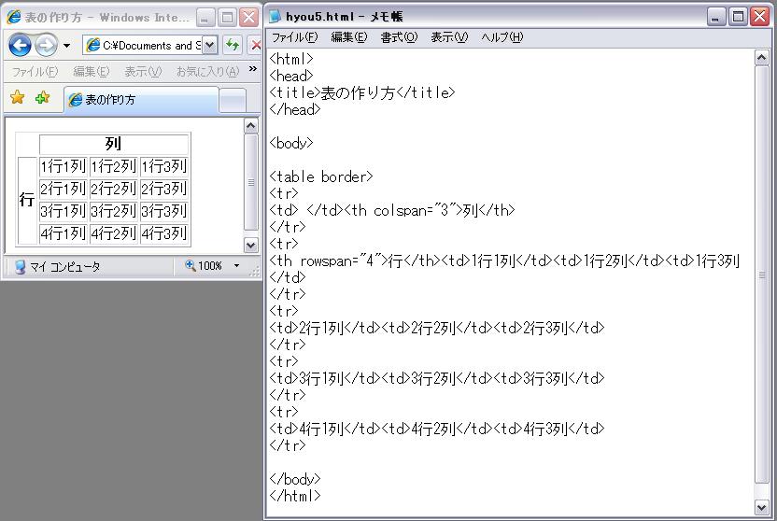Click the 100% zoom level button
The image size is (777, 521).
[204, 266]
